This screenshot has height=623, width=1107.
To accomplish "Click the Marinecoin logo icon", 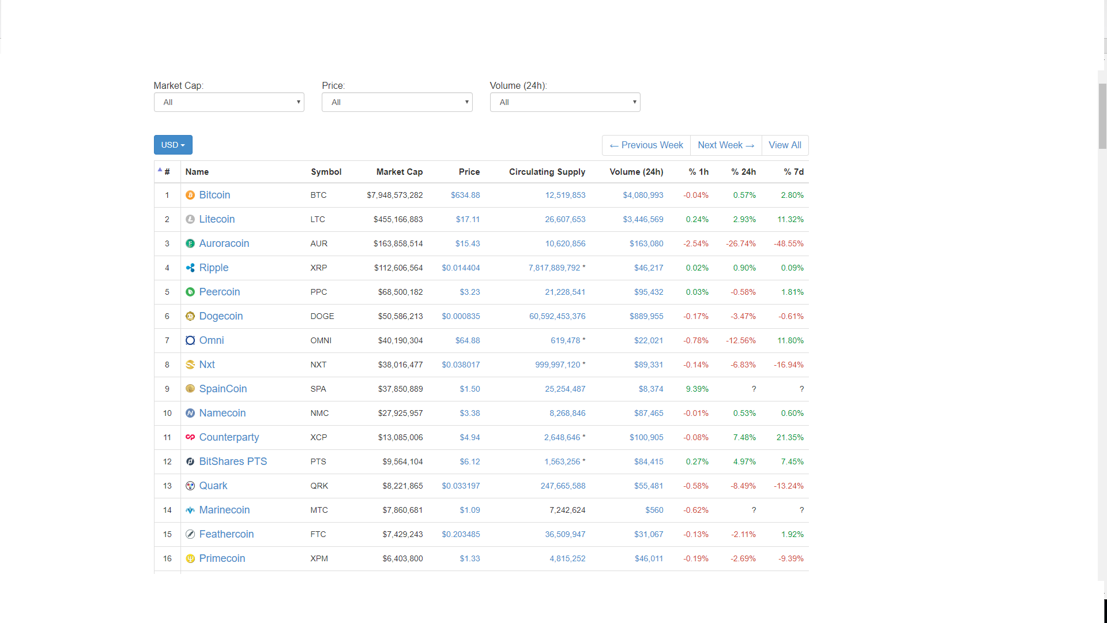I will coord(190,511).
